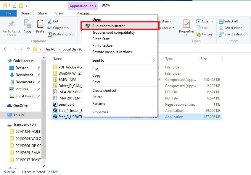Choose Rename in context menu
The image size is (251, 175).
120,104
